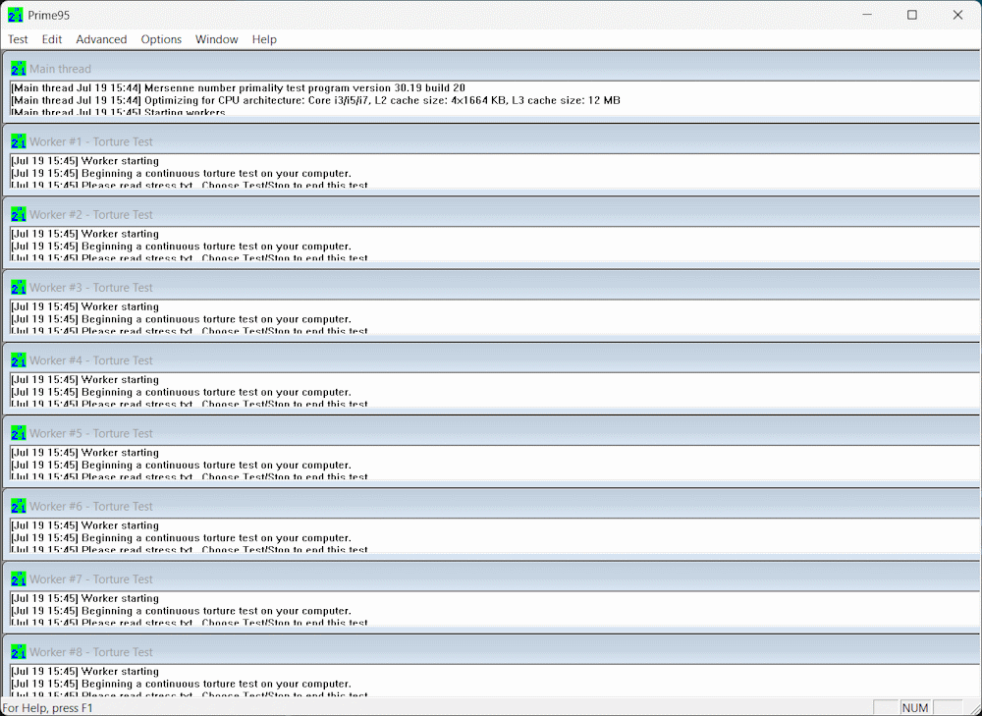Open the Advanced menu

[x=101, y=39]
